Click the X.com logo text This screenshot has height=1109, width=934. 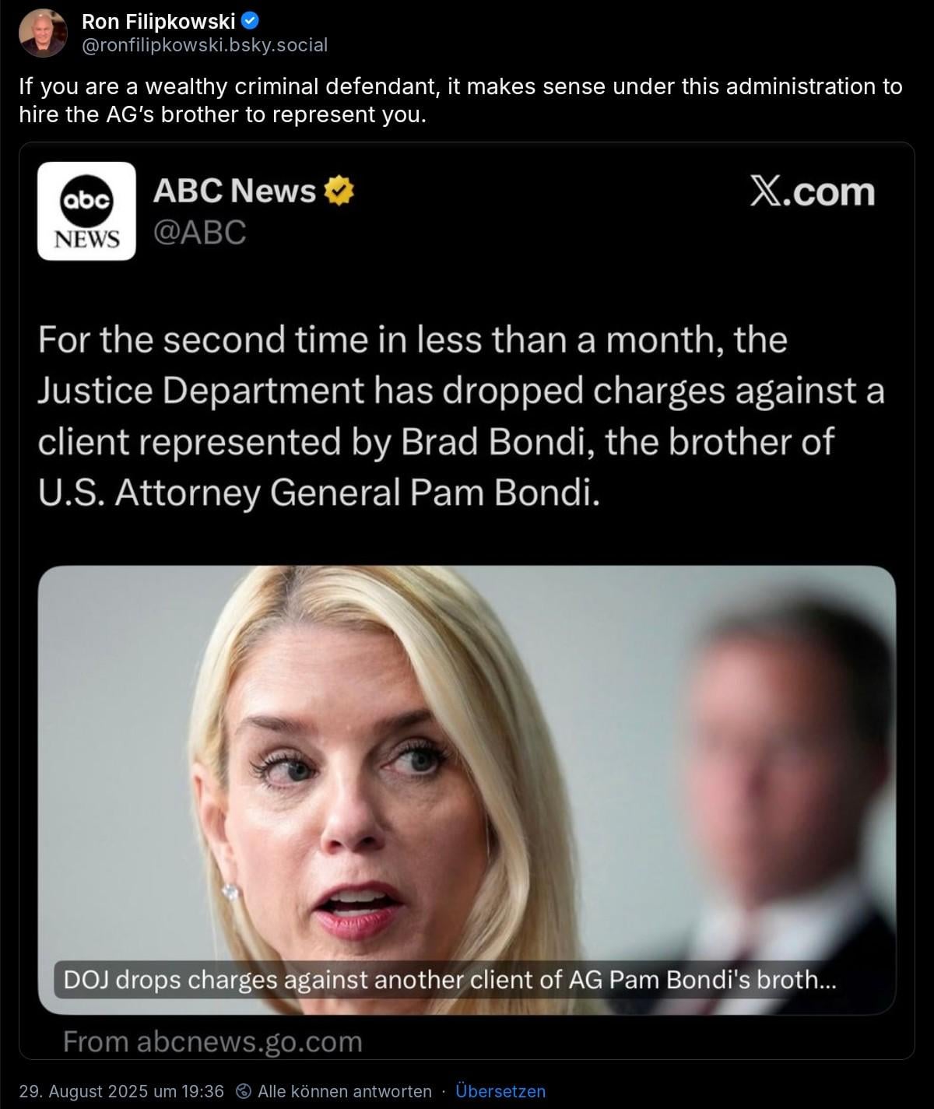click(813, 191)
